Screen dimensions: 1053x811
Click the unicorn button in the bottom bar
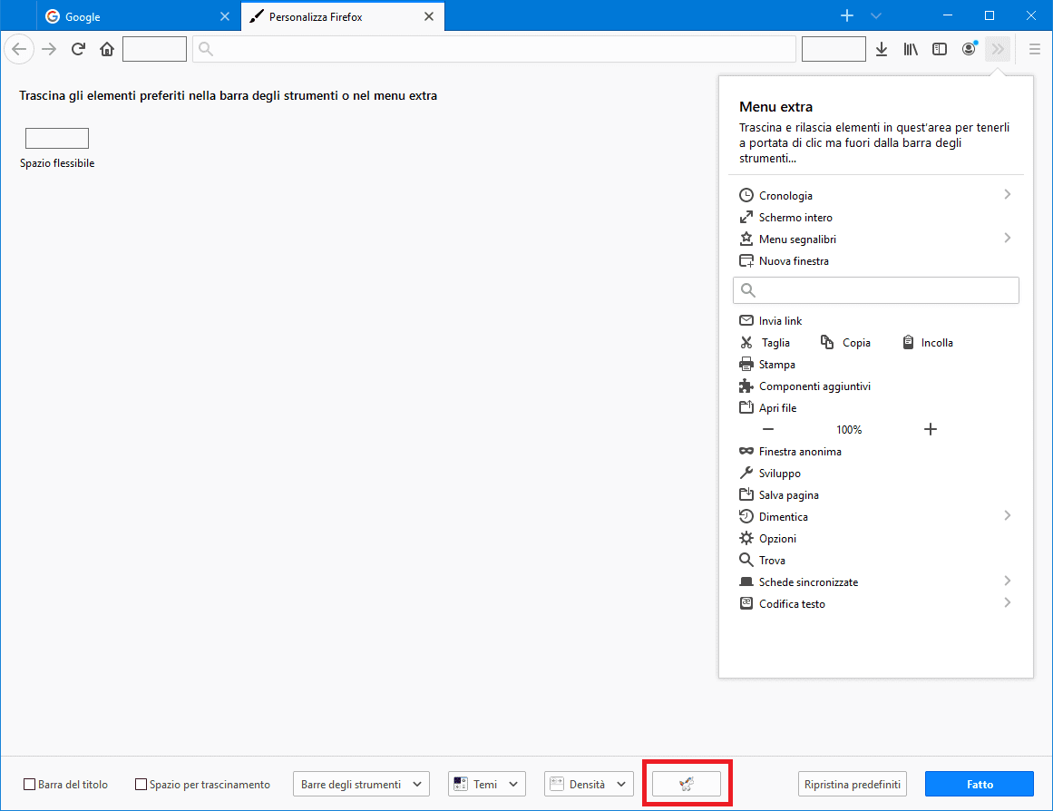687,784
